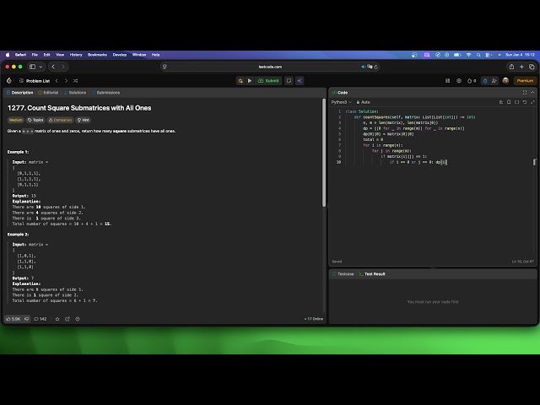Open the Safari share icon
540x405 pixels.
click(512, 67)
